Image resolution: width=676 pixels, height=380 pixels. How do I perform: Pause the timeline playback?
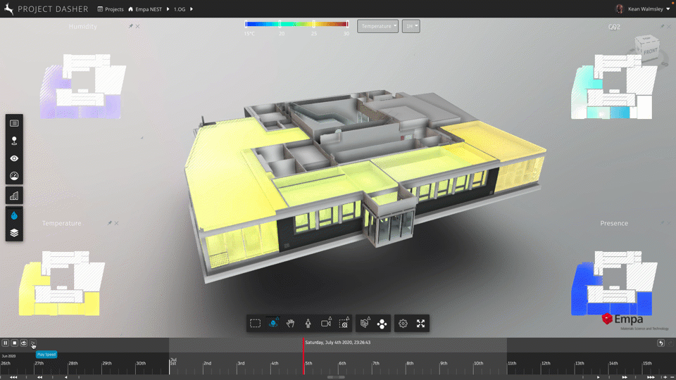pos(5,343)
